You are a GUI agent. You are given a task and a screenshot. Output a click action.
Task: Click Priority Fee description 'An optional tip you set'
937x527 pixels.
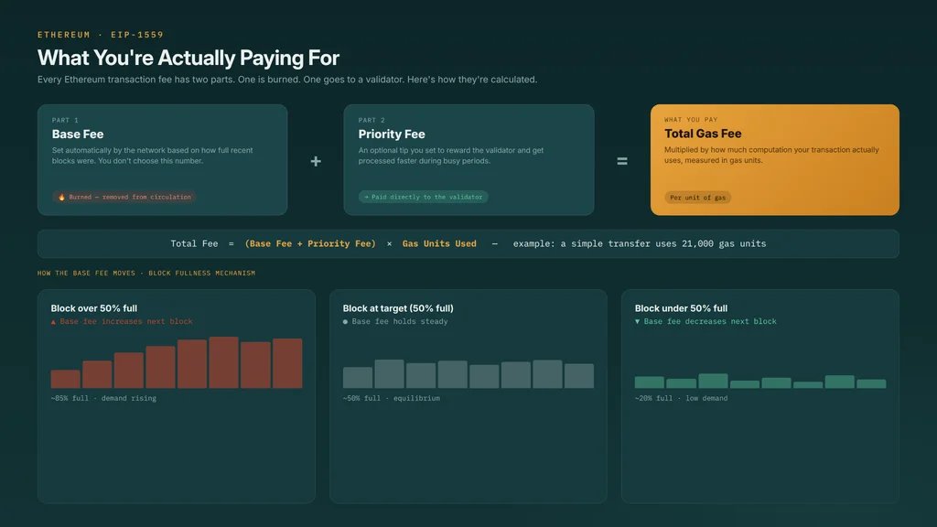451,156
